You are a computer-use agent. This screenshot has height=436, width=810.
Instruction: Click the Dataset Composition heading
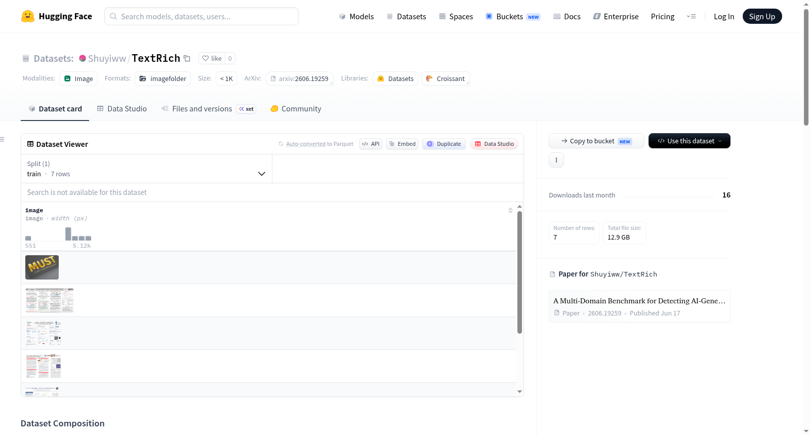(x=63, y=423)
